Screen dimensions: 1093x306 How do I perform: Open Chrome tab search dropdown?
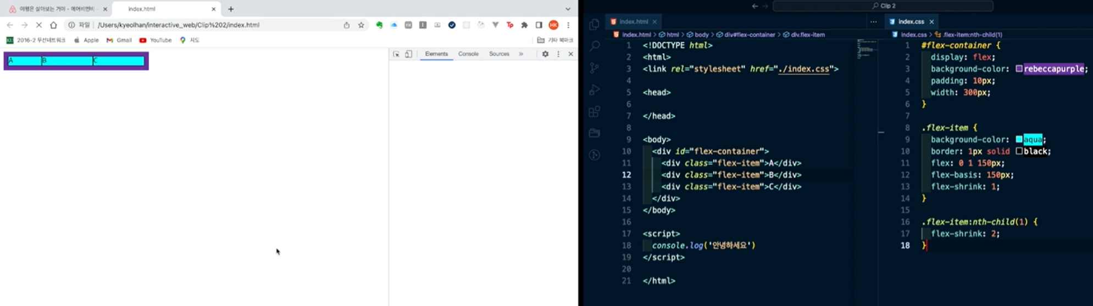point(568,9)
